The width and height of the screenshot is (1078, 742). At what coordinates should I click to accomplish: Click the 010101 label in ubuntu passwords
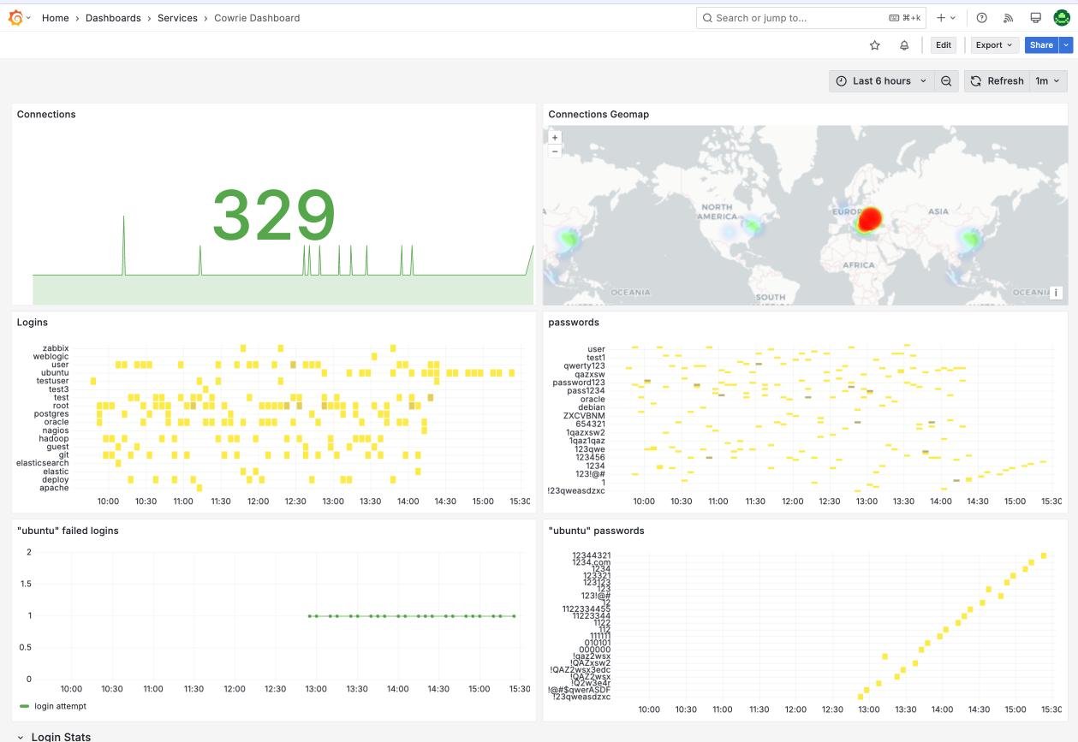[x=598, y=643]
